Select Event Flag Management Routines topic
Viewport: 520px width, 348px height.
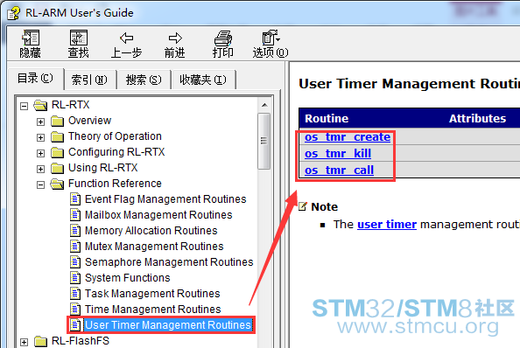[165, 199]
